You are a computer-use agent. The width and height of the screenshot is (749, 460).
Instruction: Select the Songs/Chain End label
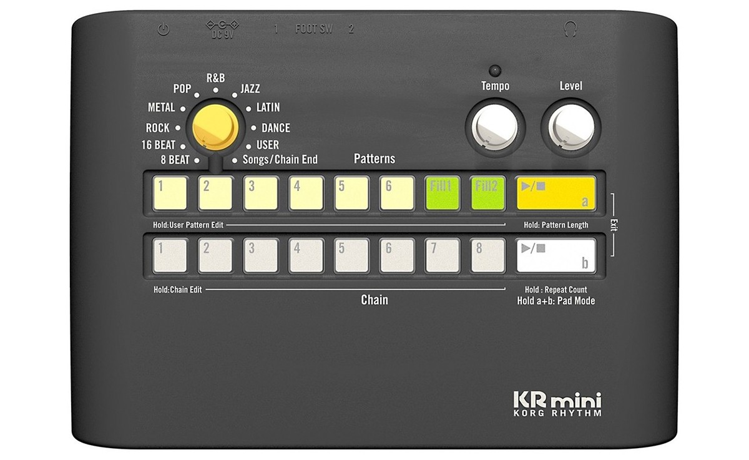pos(280,160)
